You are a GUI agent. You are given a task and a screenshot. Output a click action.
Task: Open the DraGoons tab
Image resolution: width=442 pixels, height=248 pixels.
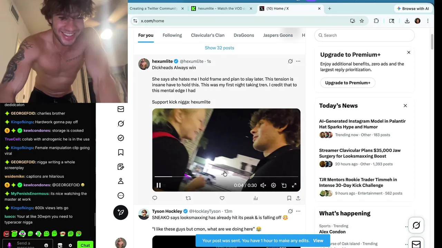244,35
